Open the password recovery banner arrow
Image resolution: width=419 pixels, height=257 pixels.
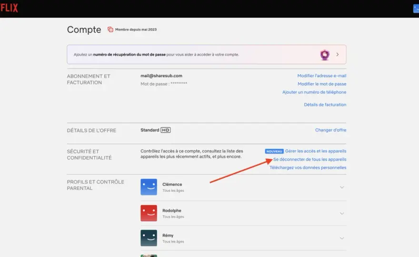click(x=338, y=55)
